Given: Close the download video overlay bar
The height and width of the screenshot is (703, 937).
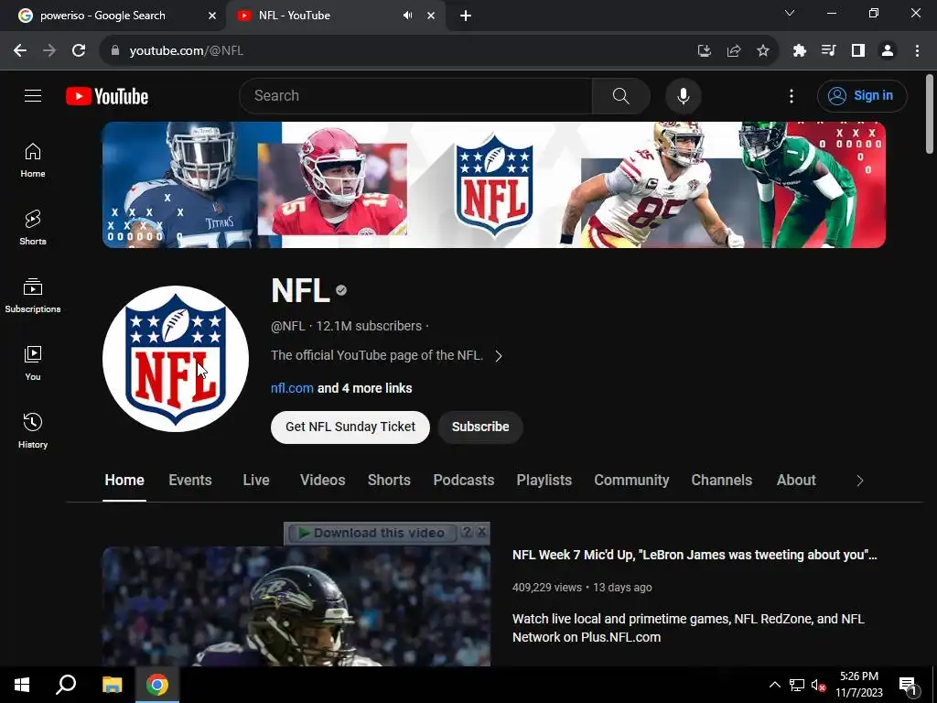Looking at the screenshot, I should pyautogui.click(x=481, y=532).
